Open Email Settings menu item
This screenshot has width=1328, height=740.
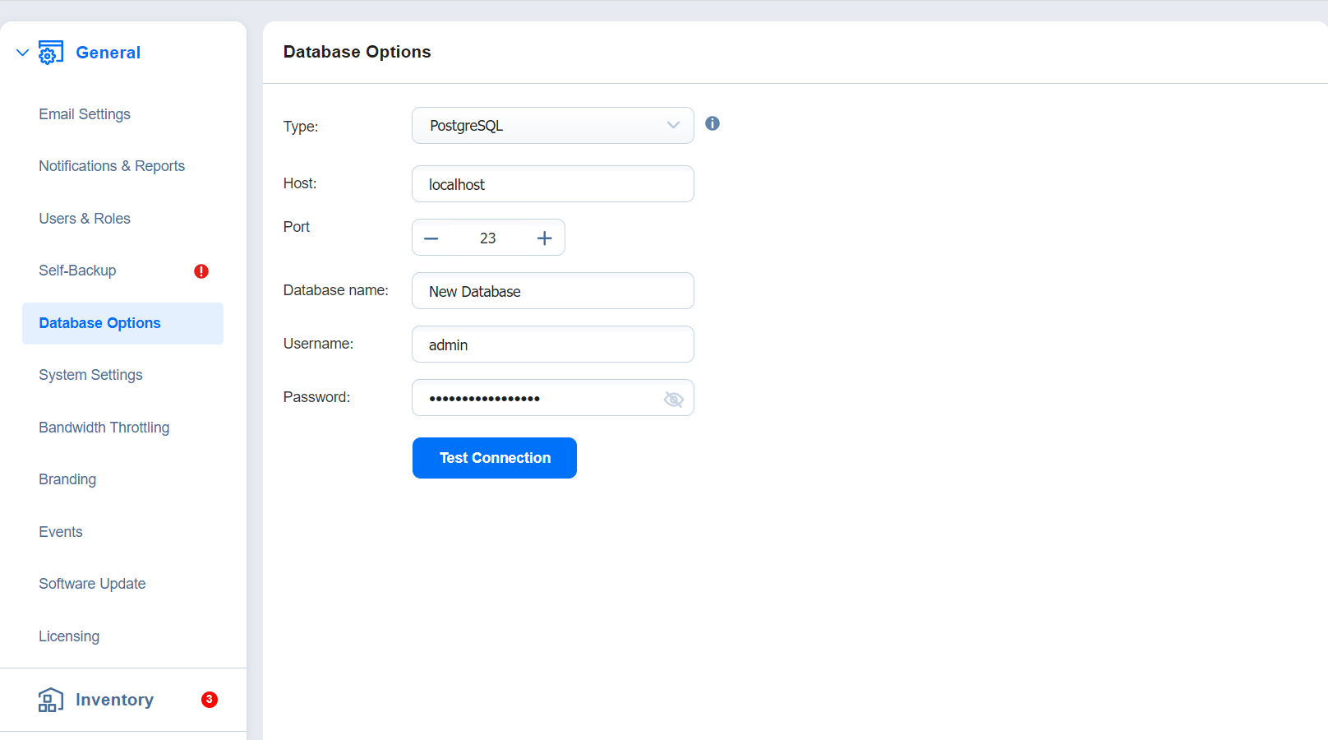pos(85,114)
